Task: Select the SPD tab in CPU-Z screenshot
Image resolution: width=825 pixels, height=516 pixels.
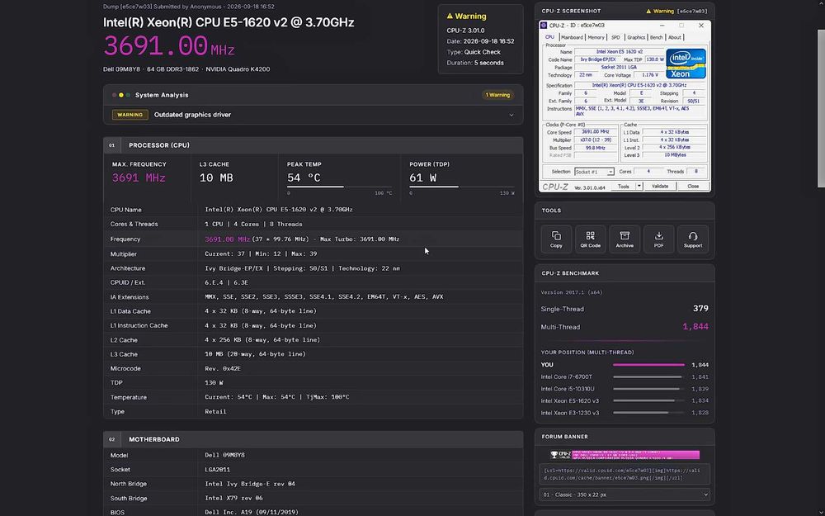Action: tap(615, 37)
